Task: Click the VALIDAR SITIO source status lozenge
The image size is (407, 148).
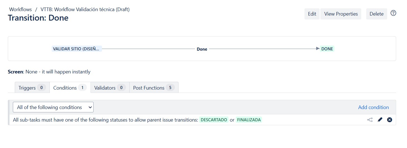Action: (x=77, y=49)
